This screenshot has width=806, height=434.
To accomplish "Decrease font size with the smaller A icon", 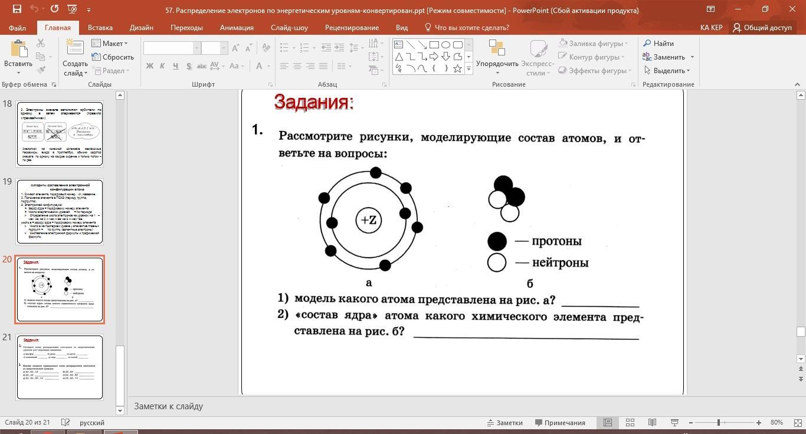I will (250, 48).
